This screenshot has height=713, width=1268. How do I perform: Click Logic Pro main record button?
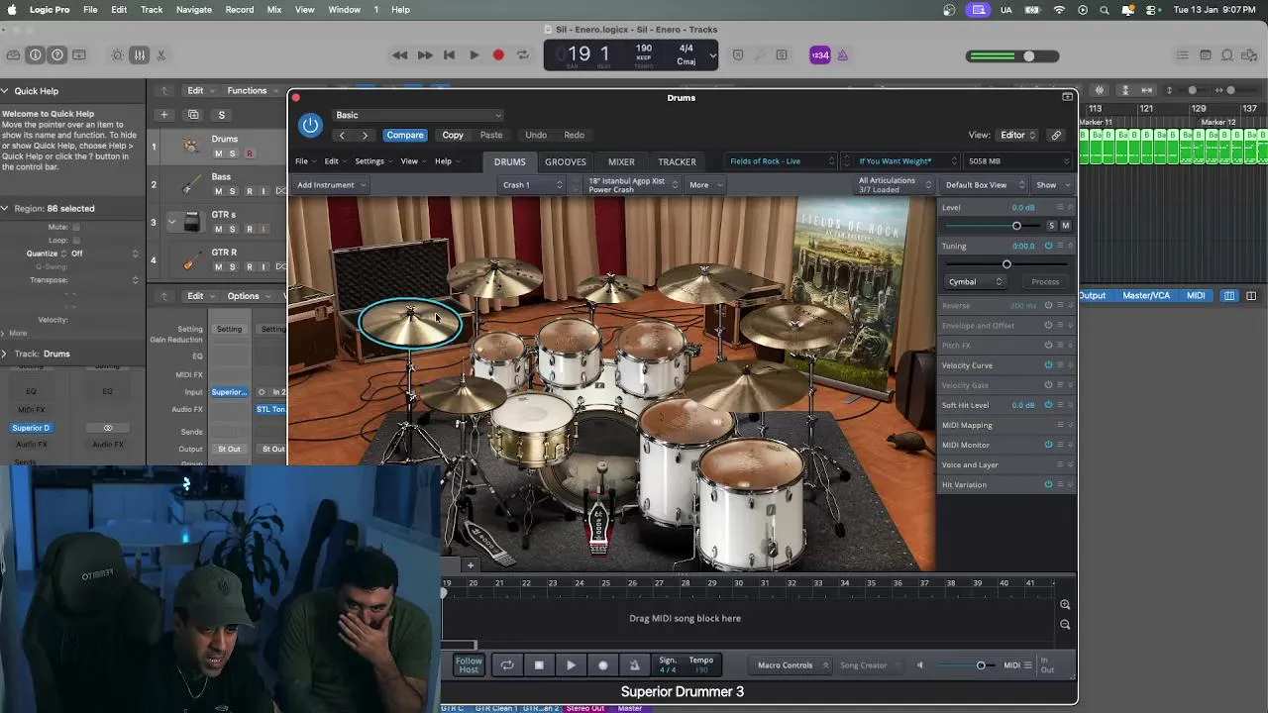(x=498, y=55)
